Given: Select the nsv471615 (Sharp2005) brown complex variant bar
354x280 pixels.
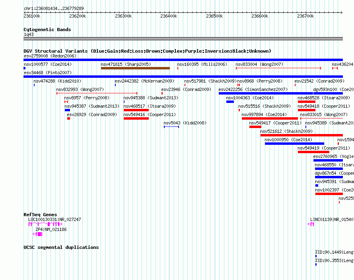Looking at the screenshot, I should 135,68.
